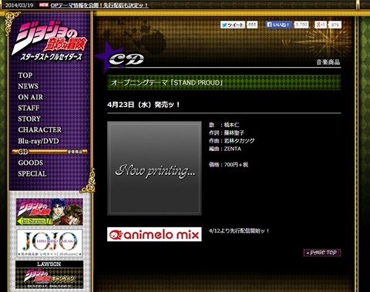Click the STAND PROUD opening theme heading
The height and width of the screenshot is (292, 370).
coord(224,82)
